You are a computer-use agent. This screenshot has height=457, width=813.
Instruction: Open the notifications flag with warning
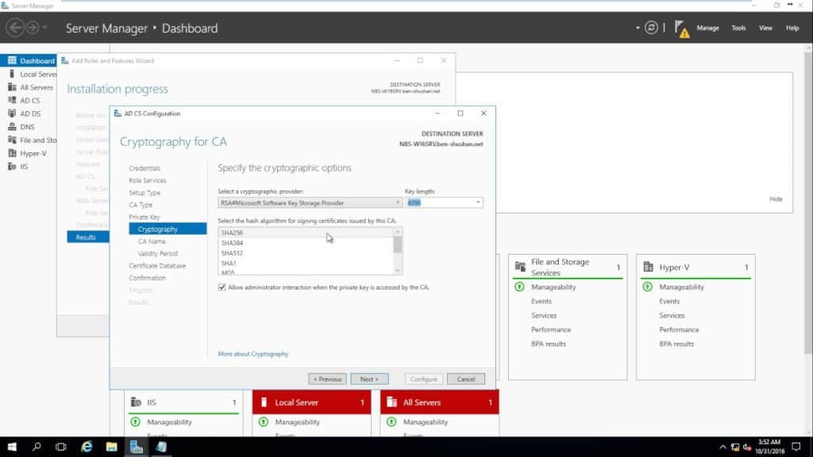coord(682,29)
